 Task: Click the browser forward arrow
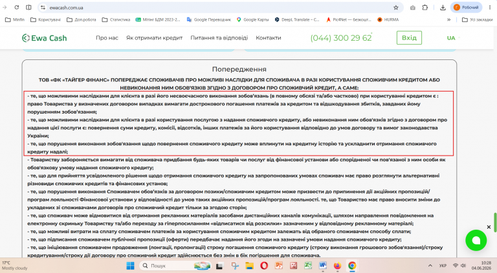click(5, 7)
